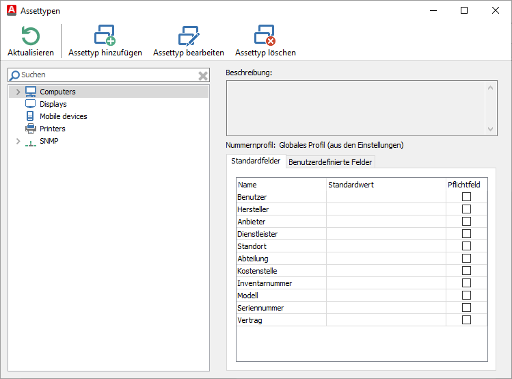Click the Benutzer field name cell
The image size is (512, 379).
[x=281, y=197]
